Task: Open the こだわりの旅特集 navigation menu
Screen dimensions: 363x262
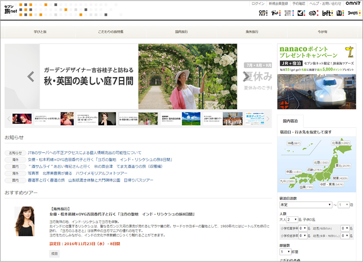Action: (x=111, y=32)
